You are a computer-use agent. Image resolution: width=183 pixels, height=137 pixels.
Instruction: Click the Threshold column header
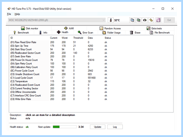coord(78,38)
